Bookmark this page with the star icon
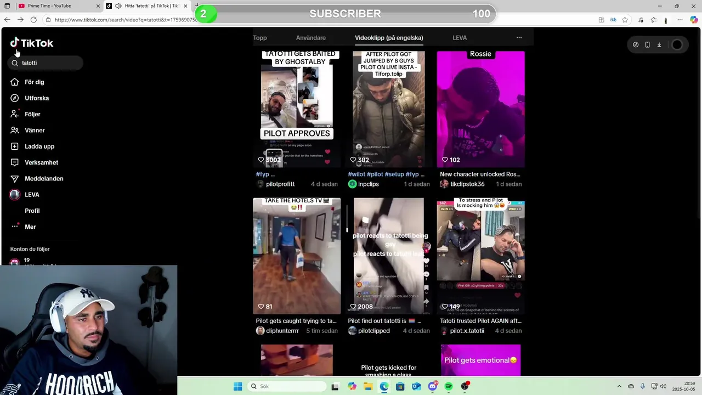The width and height of the screenshot is (702, 395). (625, 20)
